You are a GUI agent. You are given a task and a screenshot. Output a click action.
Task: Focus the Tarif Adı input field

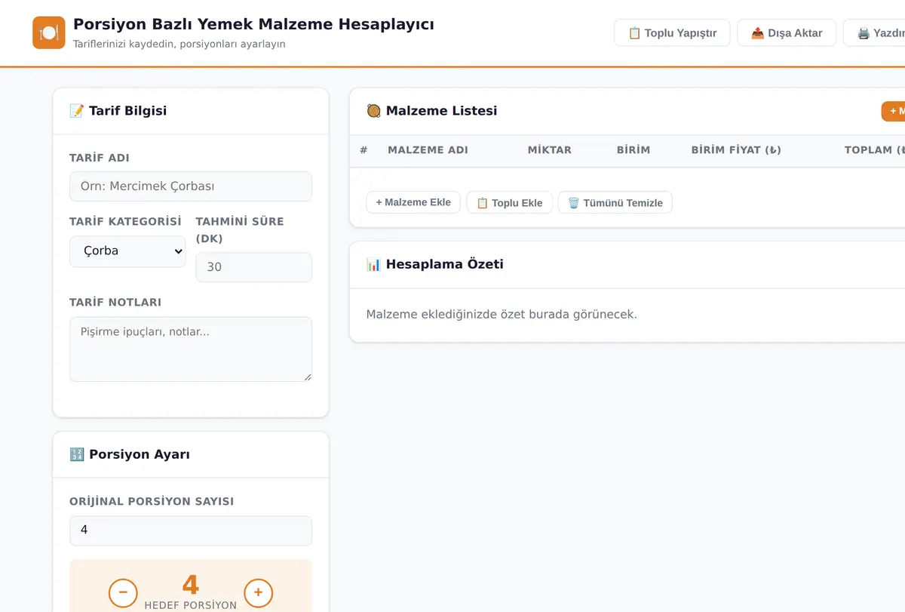pos(191,186)
